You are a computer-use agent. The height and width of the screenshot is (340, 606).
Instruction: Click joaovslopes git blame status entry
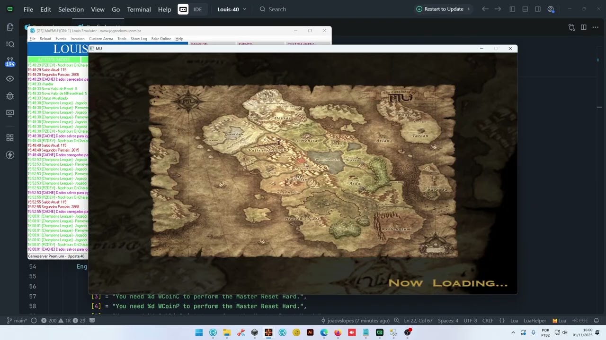tap(356, 321)
